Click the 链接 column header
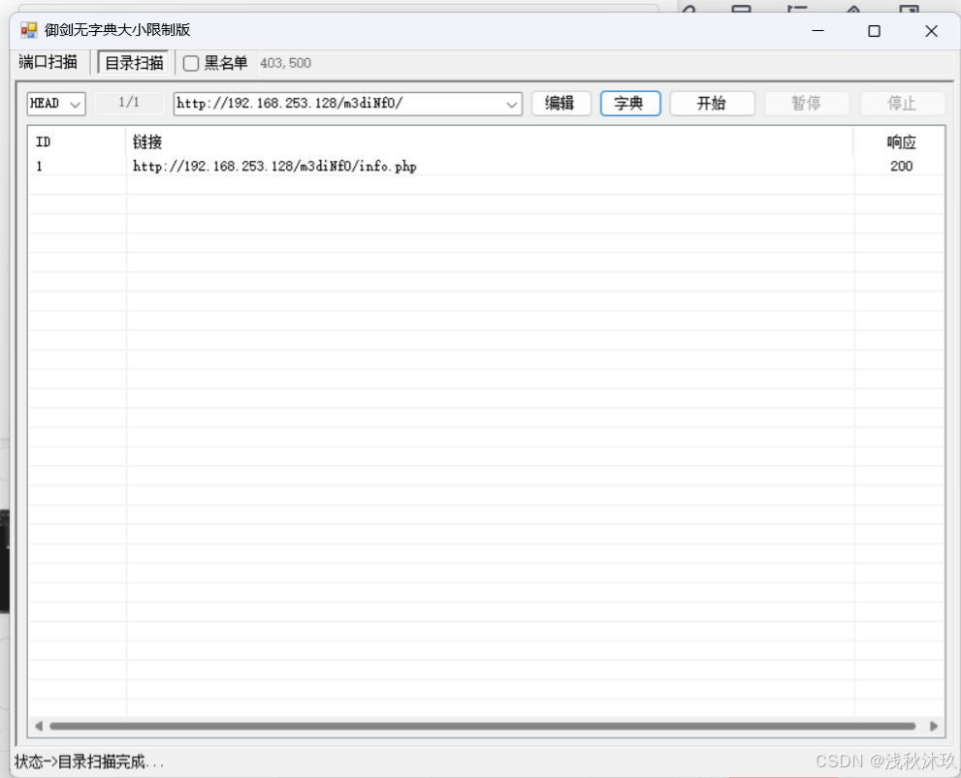Viewport: 961px width, 778px height. [489, 142]
